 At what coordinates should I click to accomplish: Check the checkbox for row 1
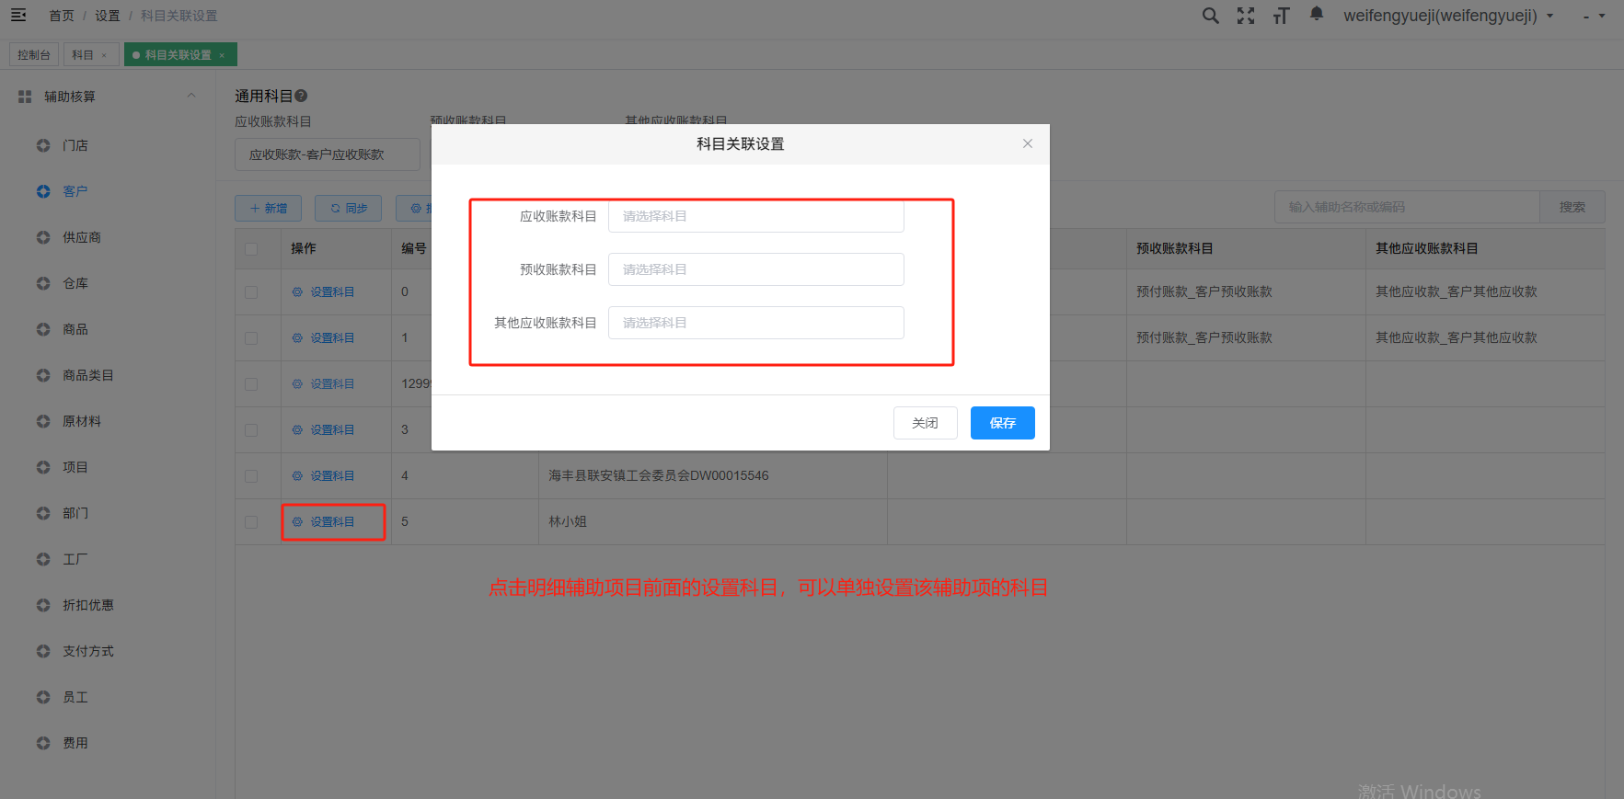pos(251,338)
